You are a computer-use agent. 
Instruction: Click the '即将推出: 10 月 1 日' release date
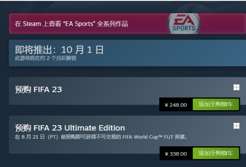coord(59,50)
